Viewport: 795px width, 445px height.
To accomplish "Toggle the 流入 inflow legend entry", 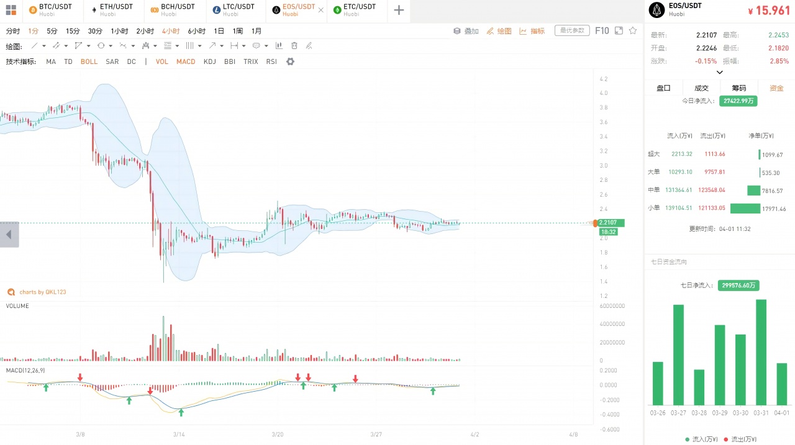I will pyautogui.click(x=701, y=439).
